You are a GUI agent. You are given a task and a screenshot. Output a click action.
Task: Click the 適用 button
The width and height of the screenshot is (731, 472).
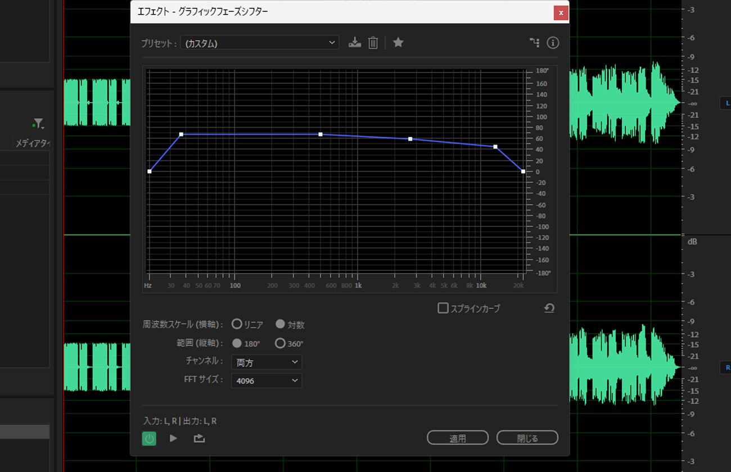click(x=457, y=438)
